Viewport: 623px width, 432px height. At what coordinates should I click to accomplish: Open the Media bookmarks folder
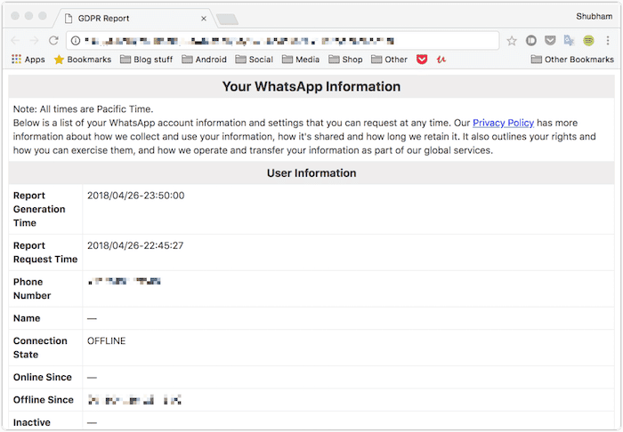click(301, 60)
